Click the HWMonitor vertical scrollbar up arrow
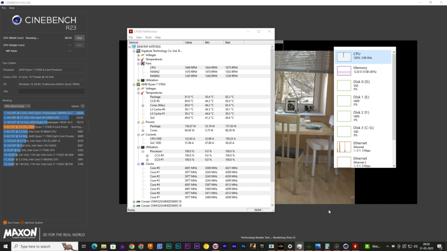 pyautogui.click(x=272, y=47)
